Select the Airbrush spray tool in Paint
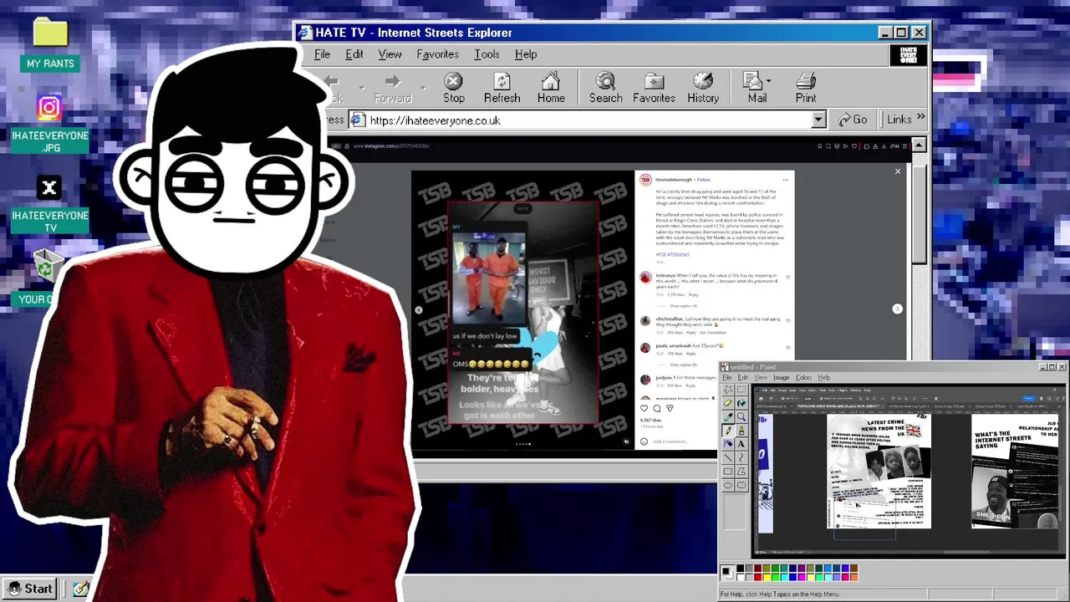Screen dimensions: 1070x602 [x=728, y=444]
